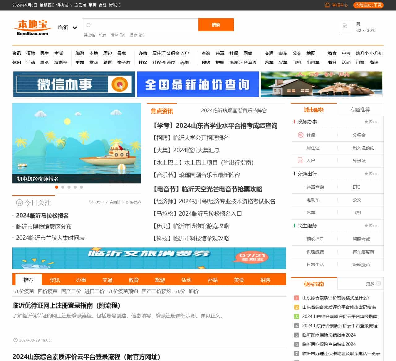This screenshot has width=396, height=361.
Task: Open 2024临沂琅琊国潮音乐节阵容 link
Action: (x=234, y=110)
